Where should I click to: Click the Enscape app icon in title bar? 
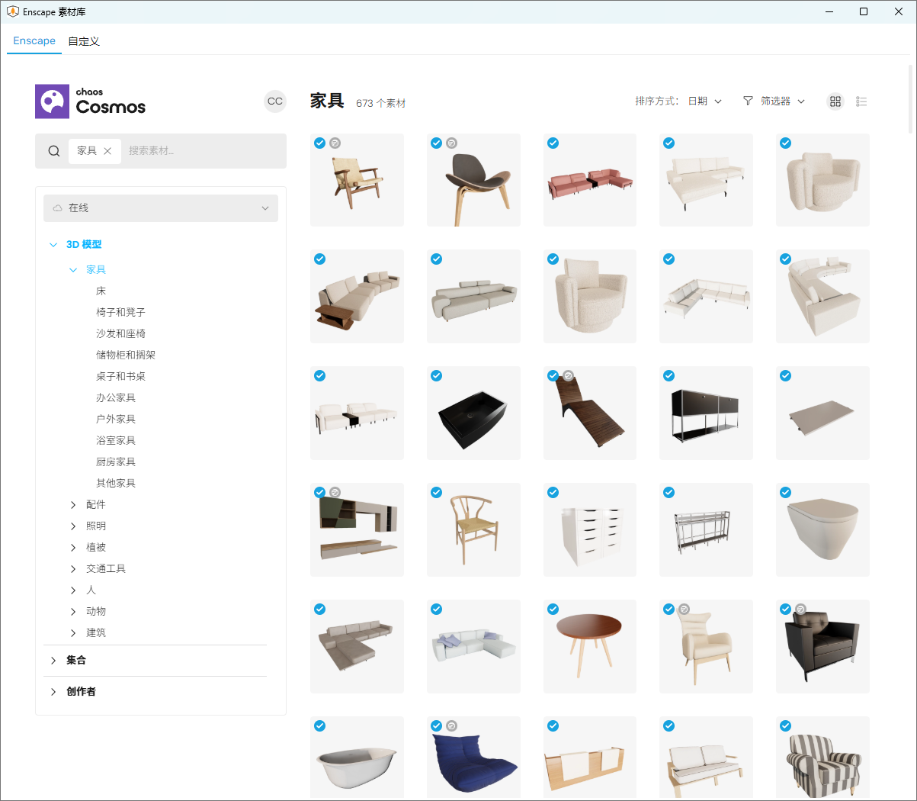point(12,11)
